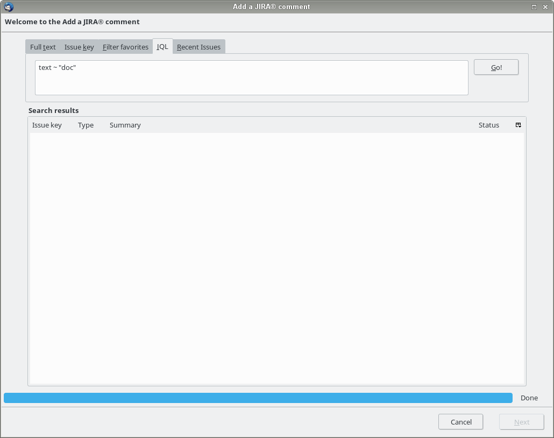Open the Full text search tab
The height and width of the screenshot is (438, 554).
[42, 47]
